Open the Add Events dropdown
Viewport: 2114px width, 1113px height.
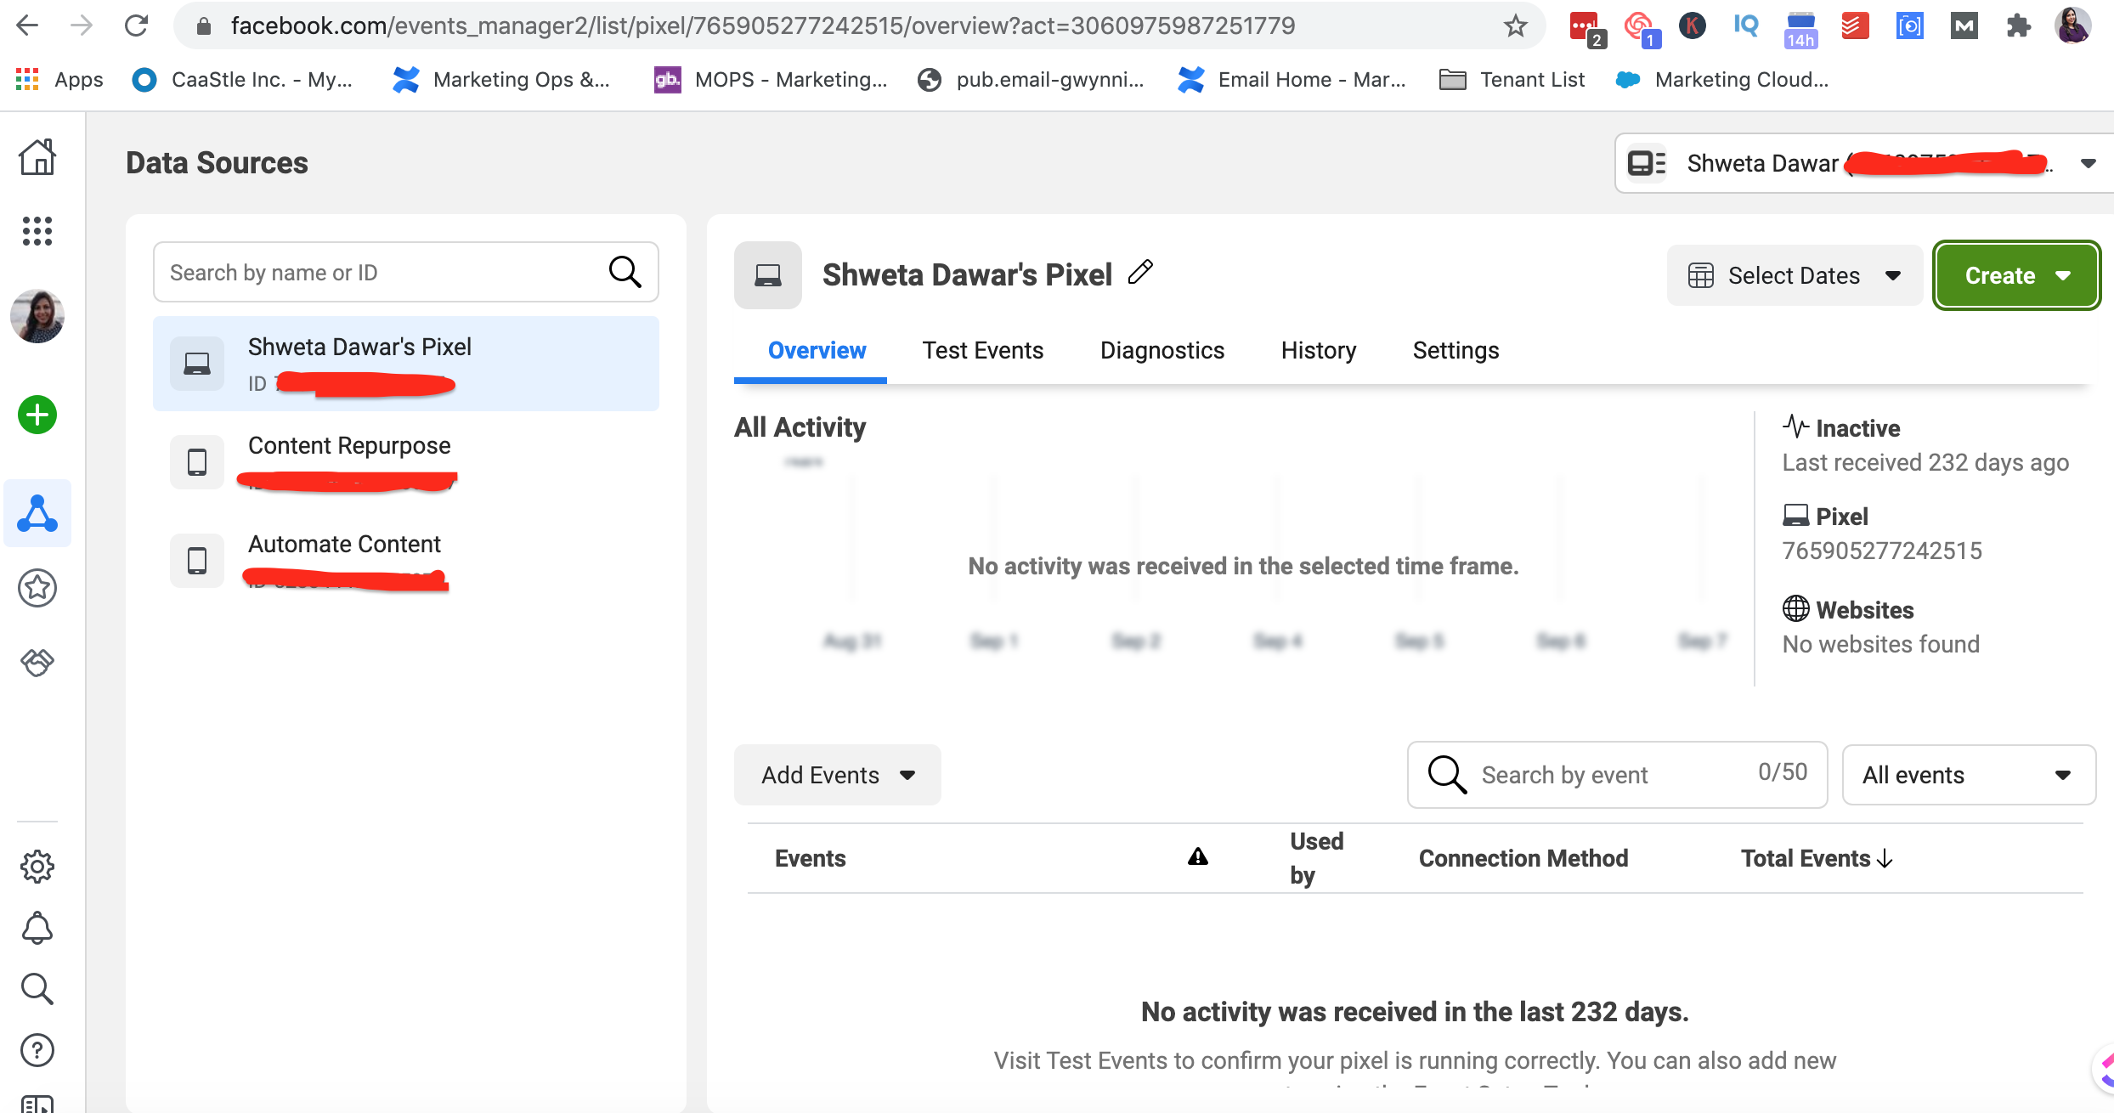[838, 775]
